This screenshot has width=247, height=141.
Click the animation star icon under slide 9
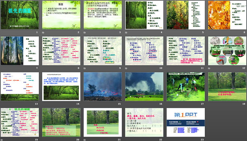[x=85, y=68]
